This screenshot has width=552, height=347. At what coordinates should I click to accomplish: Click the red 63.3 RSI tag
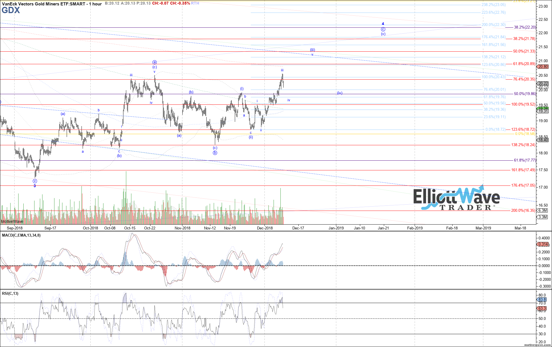click(x=542, y=308)
